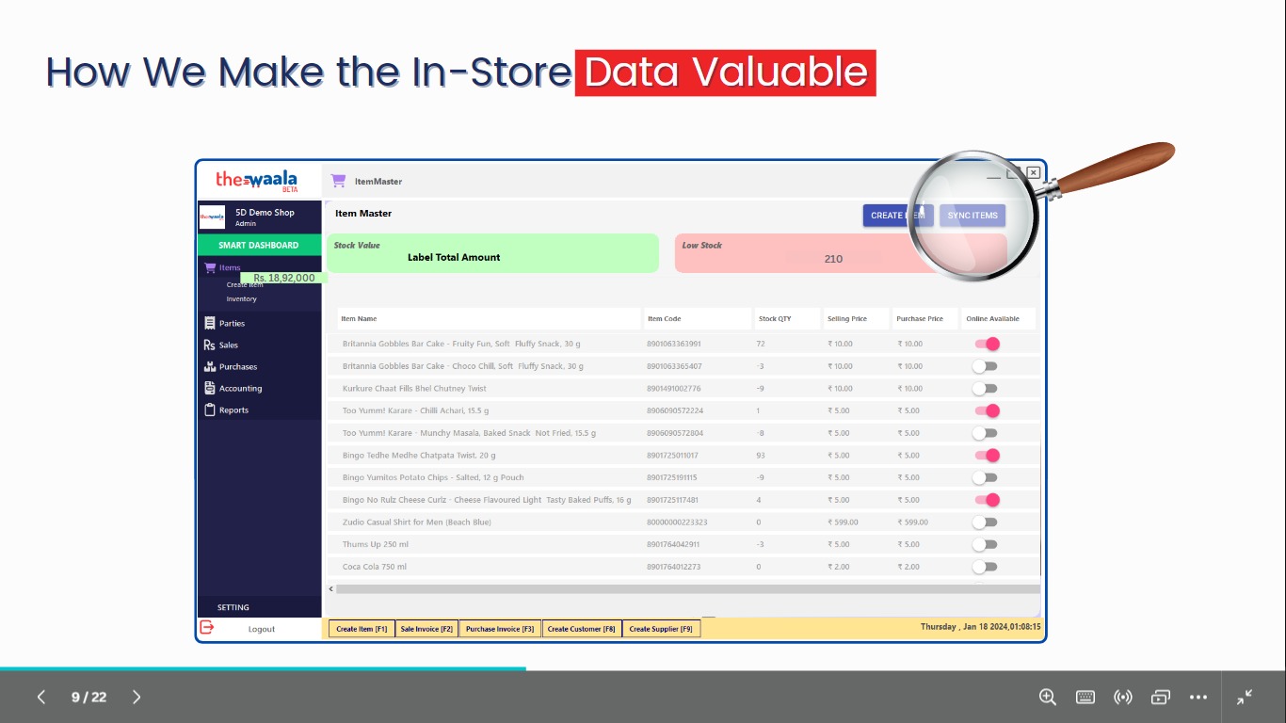Viewport: 1286px width, 723px height.
Task: Select the Thums Up 250 ml row name
Action: (x=376, y=544)
